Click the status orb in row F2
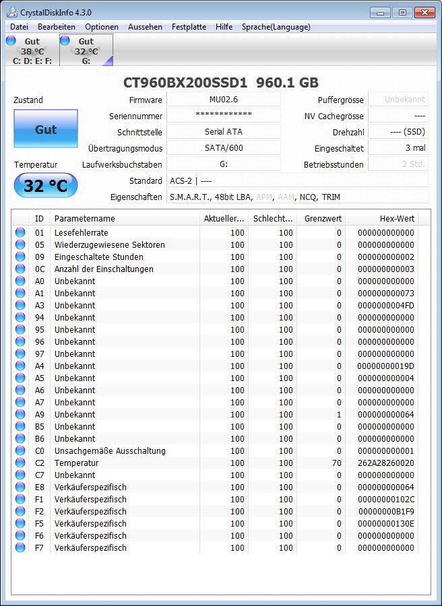This screenshot has height=606, width=442. pos(20,511)
